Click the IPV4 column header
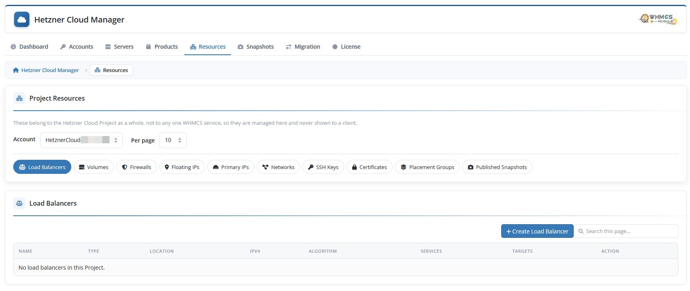 (255, 251)
